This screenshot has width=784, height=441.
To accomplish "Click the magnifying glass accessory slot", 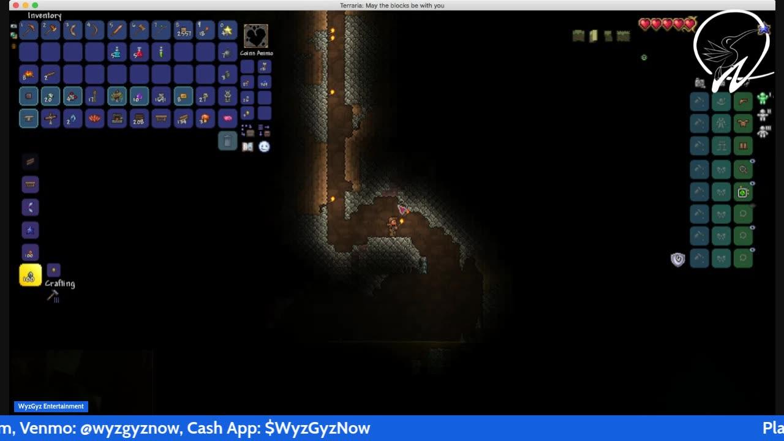I will coord(743,170).
